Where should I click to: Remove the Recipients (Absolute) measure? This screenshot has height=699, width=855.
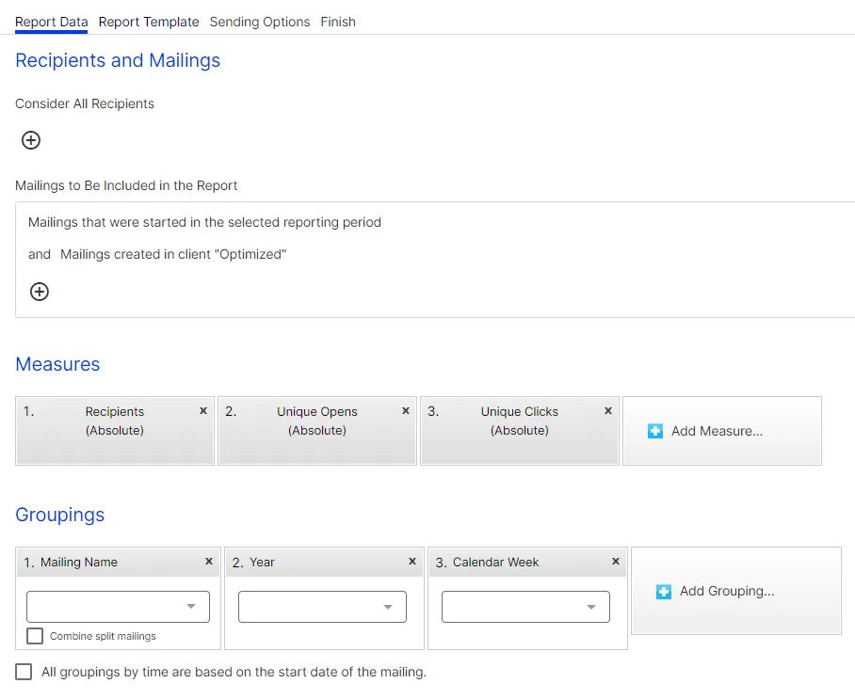click(203, 411)
